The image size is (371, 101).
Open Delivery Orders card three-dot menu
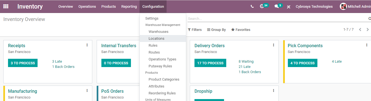[x=273, y=45]
